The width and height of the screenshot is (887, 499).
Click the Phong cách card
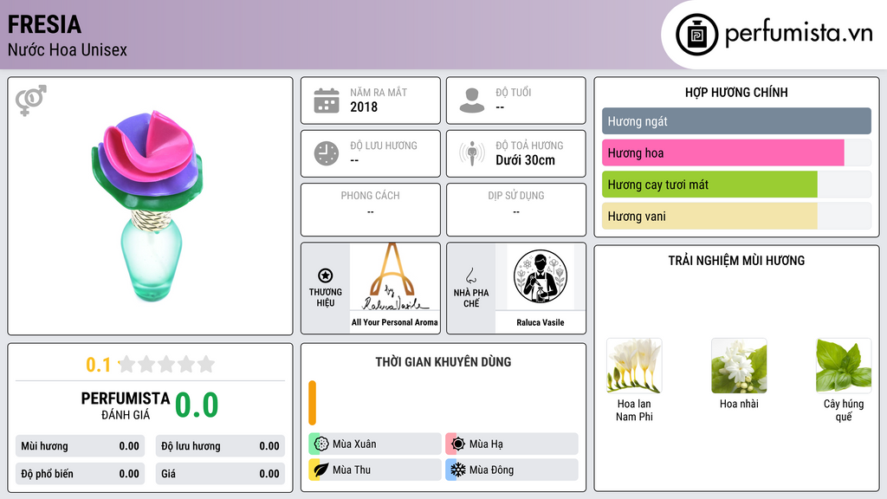click(x=371, y=210)
